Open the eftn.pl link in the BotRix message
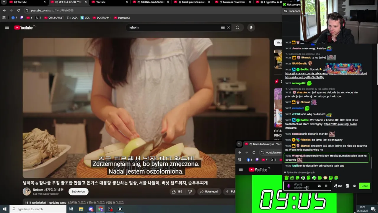 340,124
